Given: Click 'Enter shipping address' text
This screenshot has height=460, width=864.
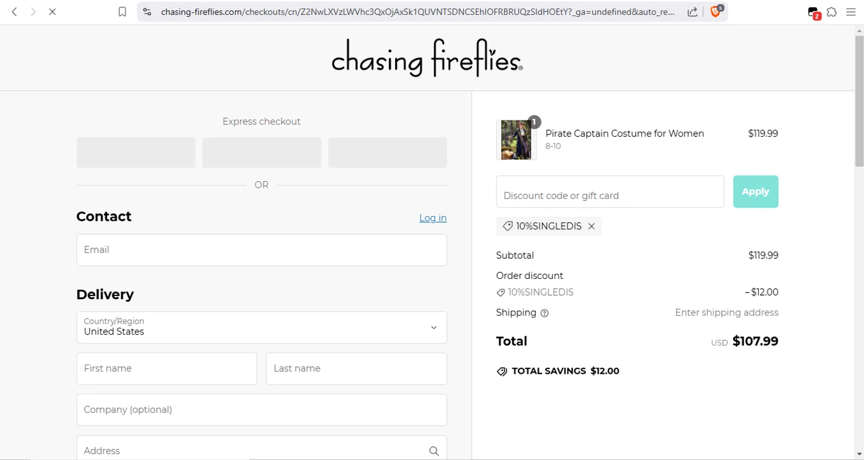Looking at the screenshot, I should [x=726, y=313].
